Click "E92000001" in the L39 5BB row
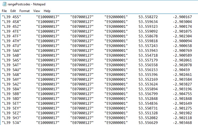The height and width of the screenshot is (125, 198). tap(116, 94)
